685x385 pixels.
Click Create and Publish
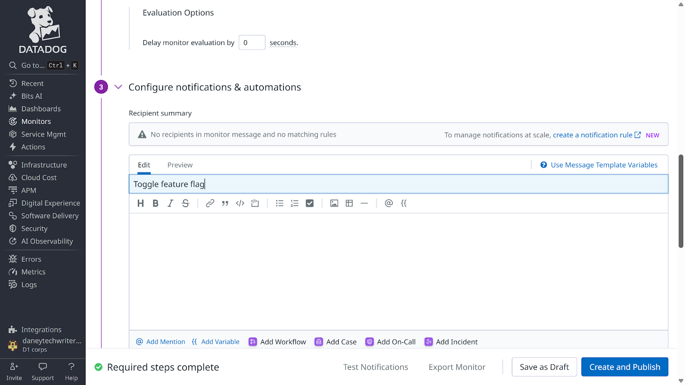point(625,367)
